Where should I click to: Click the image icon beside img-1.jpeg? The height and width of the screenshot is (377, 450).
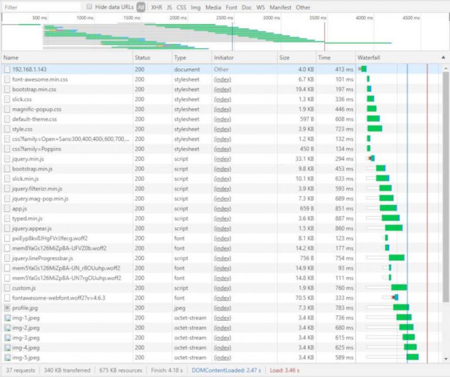[7, 317]
